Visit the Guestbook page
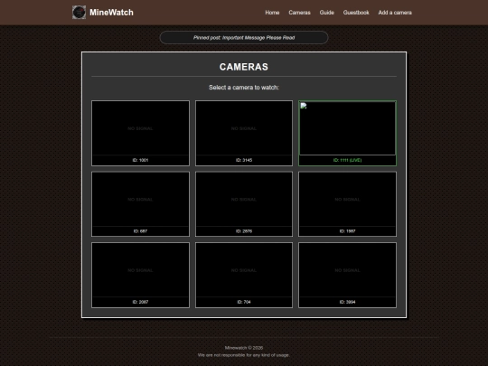This screenshot has height=366, width=488. (x=356, y=13)
